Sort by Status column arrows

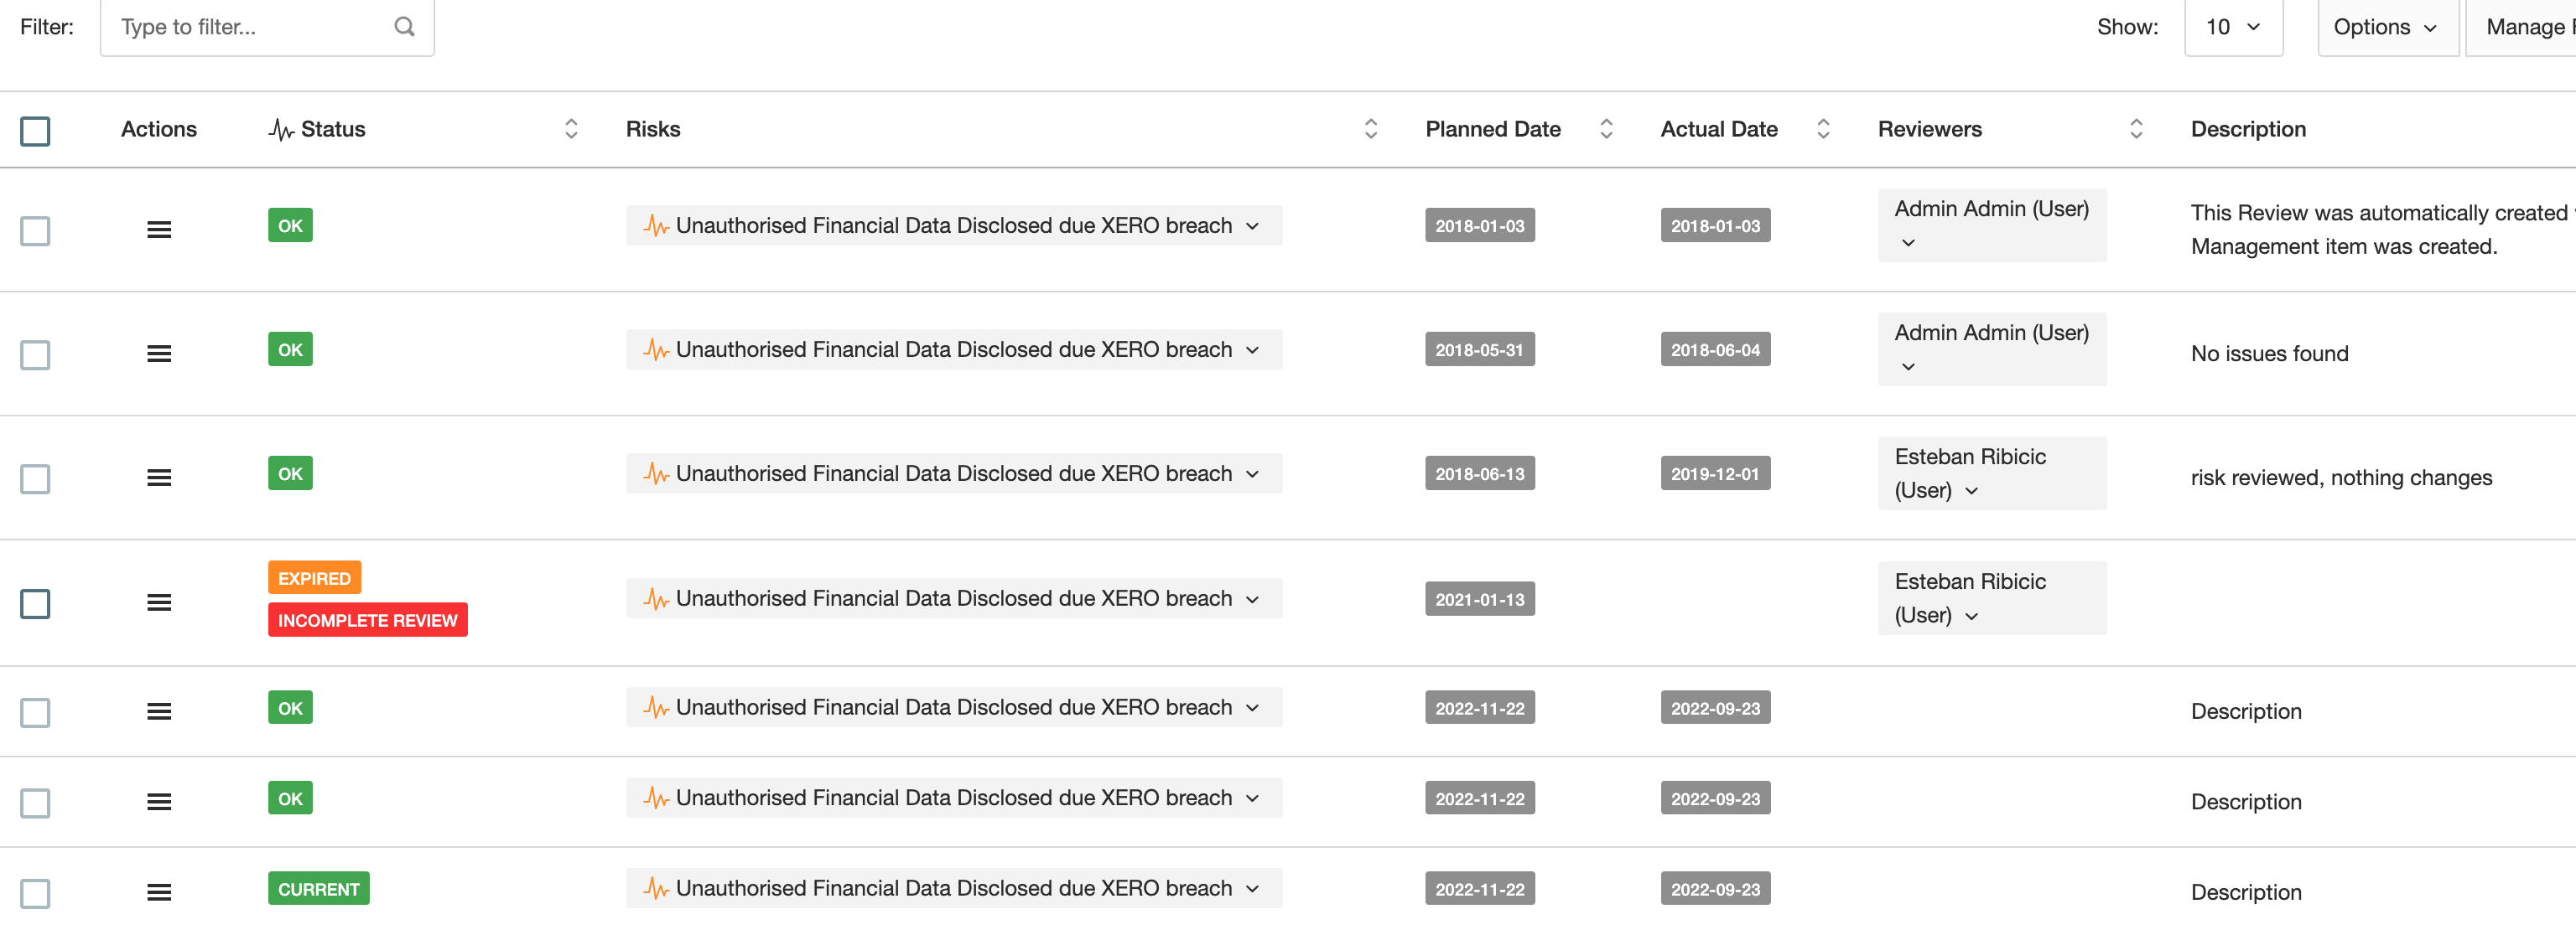click(571, 129)
